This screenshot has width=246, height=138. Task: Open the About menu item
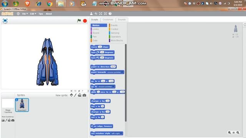(x=49, y=14)
